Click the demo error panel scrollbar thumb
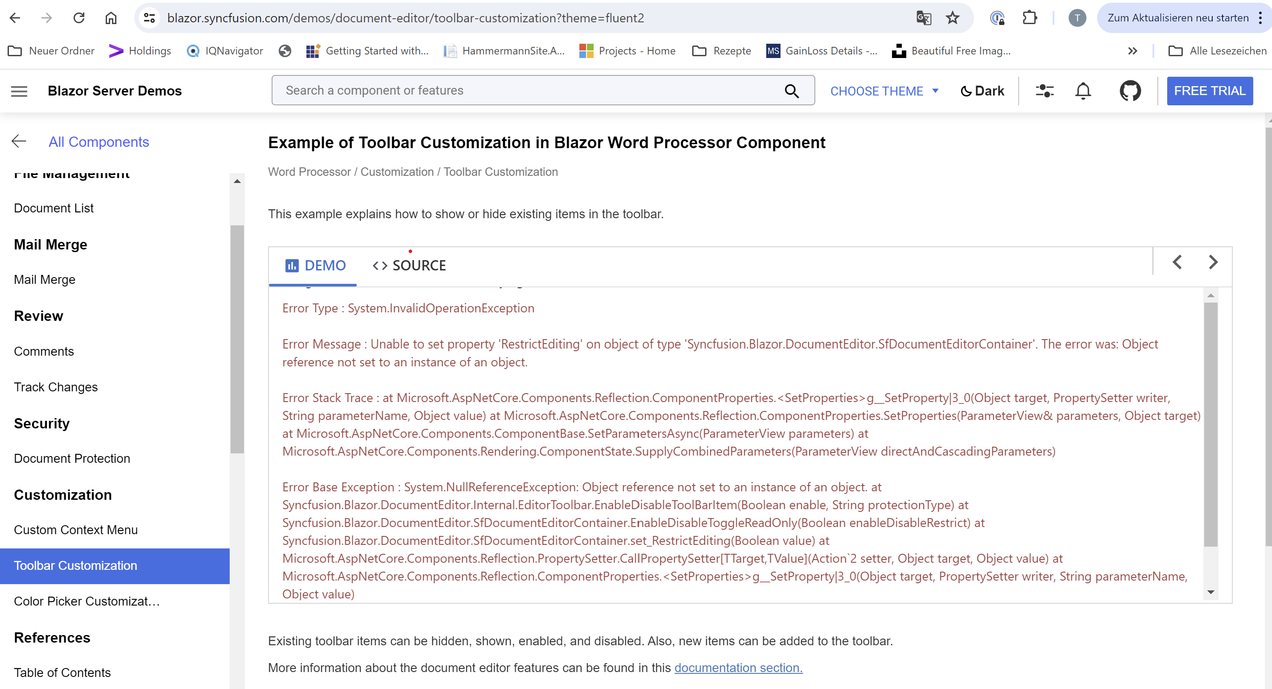 tap(1210, 424)
